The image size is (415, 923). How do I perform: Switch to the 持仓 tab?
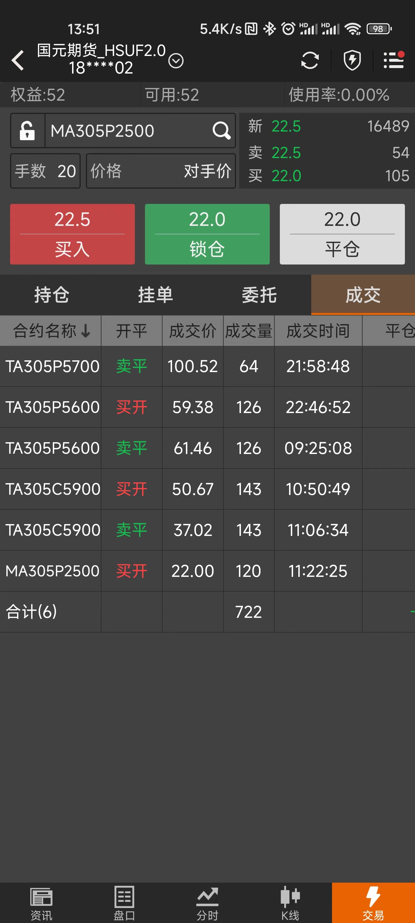pos(52,295)
